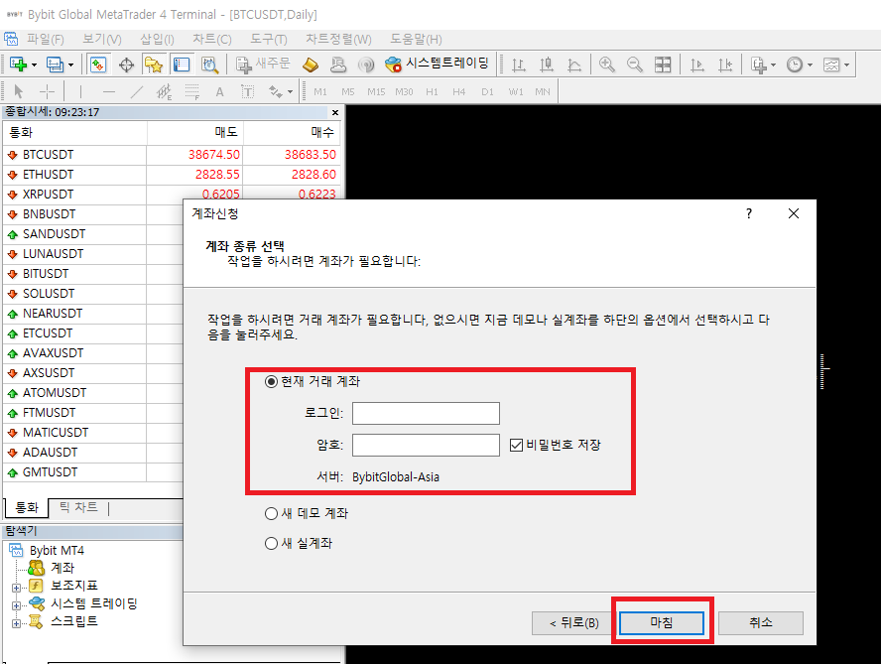Close the 종합시세 Market Watch panel
The image size is (881, 664).
pyautogui.click(x=335, y=112)
